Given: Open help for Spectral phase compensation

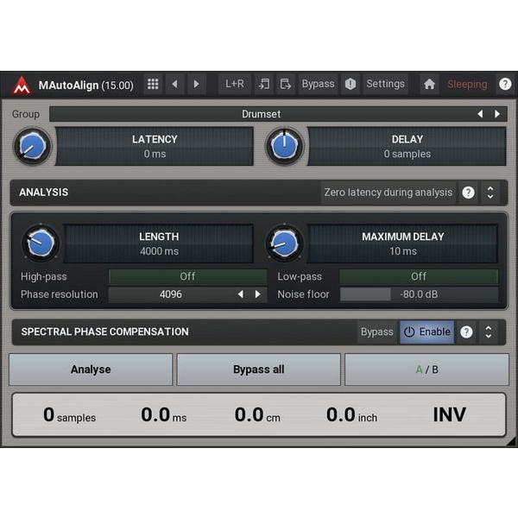Looking at the screenshot, I should (x=466, y=332).
